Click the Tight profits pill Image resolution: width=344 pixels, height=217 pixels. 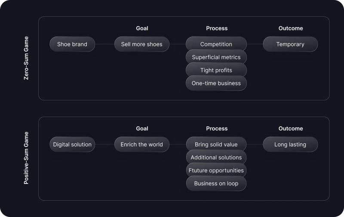pyautogui.click(x=216, y=70)
